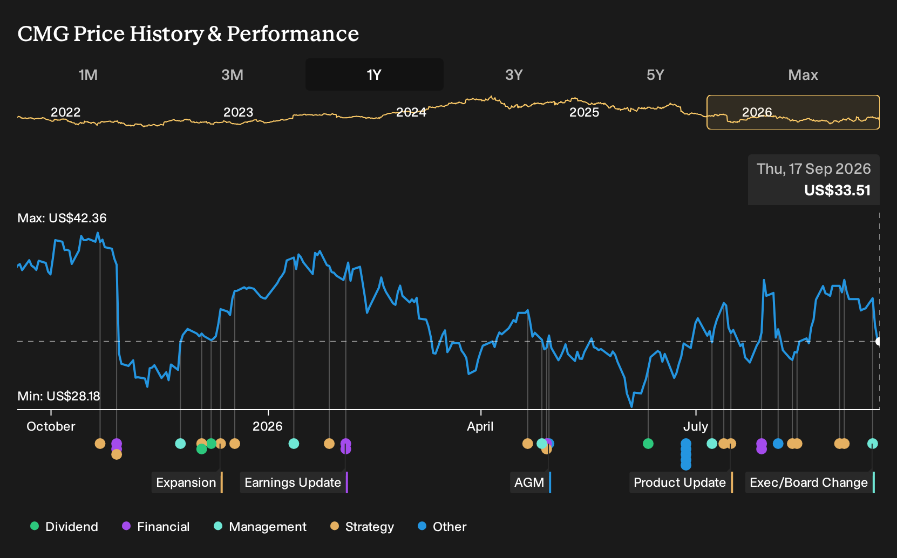
Task: Open the Exec/Board Change event label
Action: (x=810, y=482)
